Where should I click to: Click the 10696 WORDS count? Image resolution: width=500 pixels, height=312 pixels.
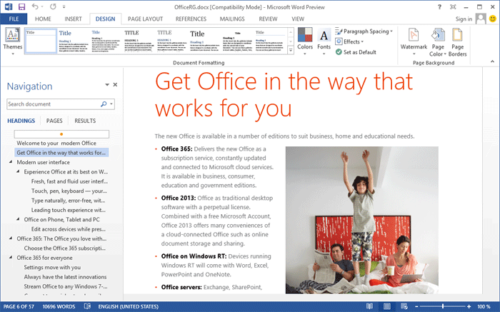pyautogui.click(x=59, y=306)
